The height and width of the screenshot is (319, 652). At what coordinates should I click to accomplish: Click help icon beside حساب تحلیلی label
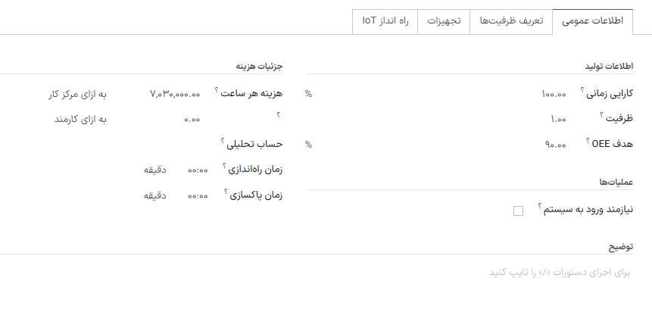tap(223, 140)
